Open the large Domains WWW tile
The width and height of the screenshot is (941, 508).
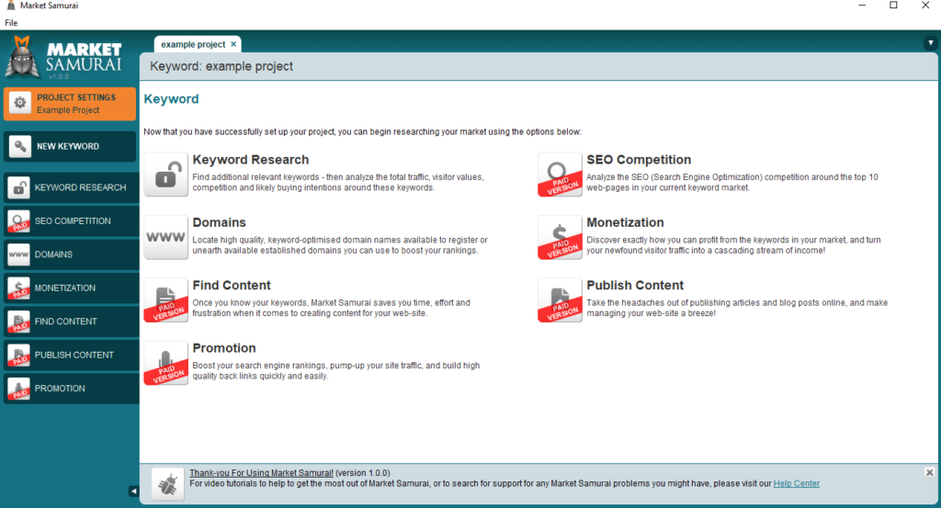(x=165, y=238)
